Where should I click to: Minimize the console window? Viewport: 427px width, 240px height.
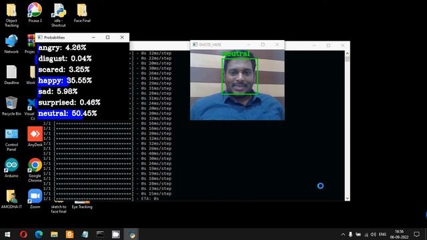point(314,45)
